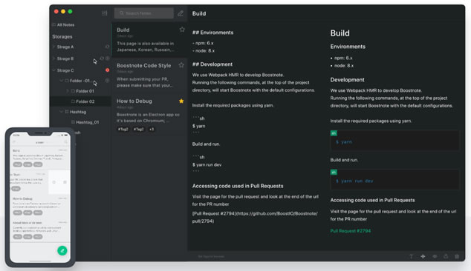
Task: Click the red status dot on Strage C
Action: pyautogui.click(x=107, y=70)
